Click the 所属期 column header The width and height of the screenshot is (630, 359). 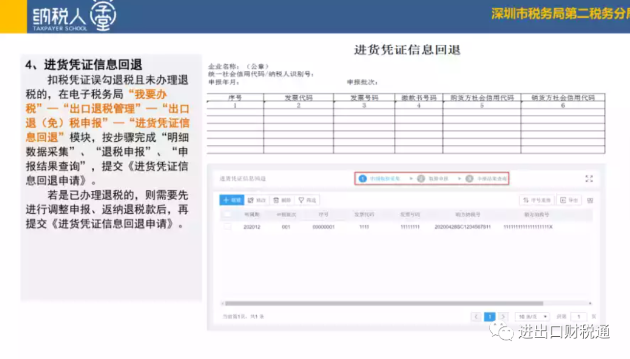252,215
